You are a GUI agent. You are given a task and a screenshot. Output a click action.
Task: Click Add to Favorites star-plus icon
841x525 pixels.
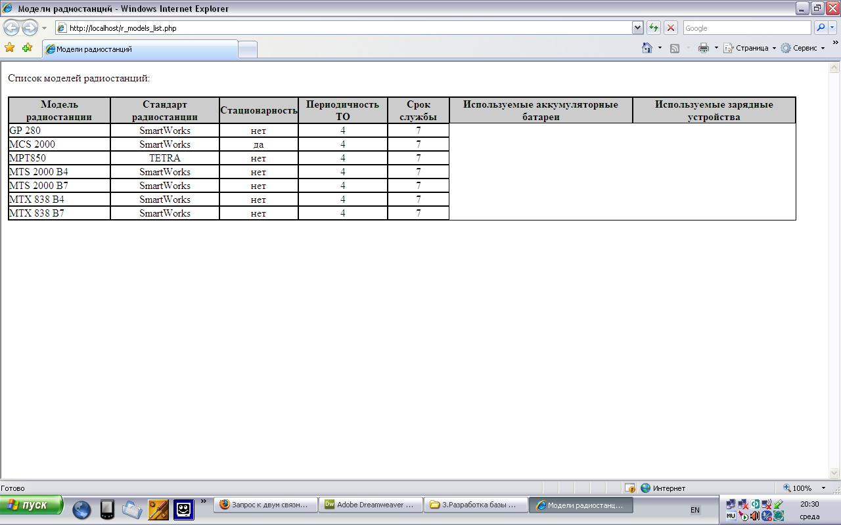[27, 48]
